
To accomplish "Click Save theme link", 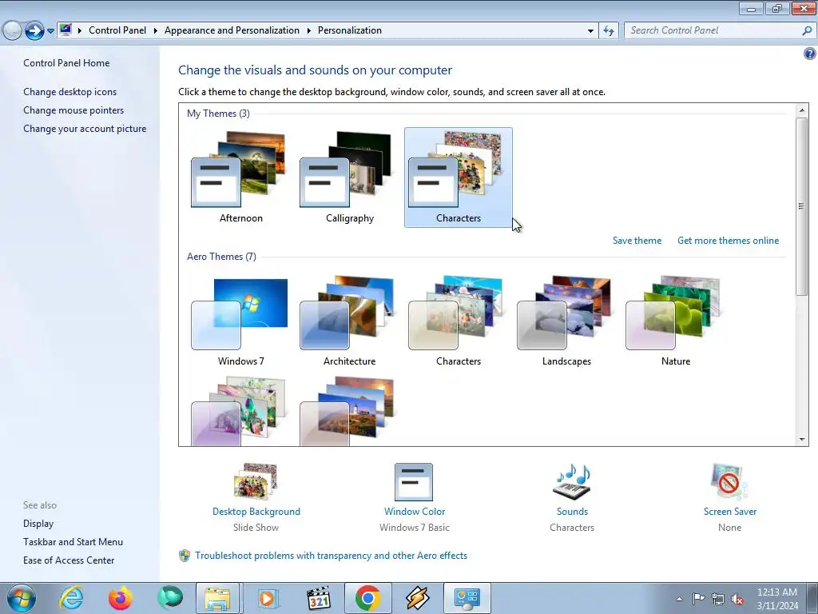I will (x=637, y=241).
